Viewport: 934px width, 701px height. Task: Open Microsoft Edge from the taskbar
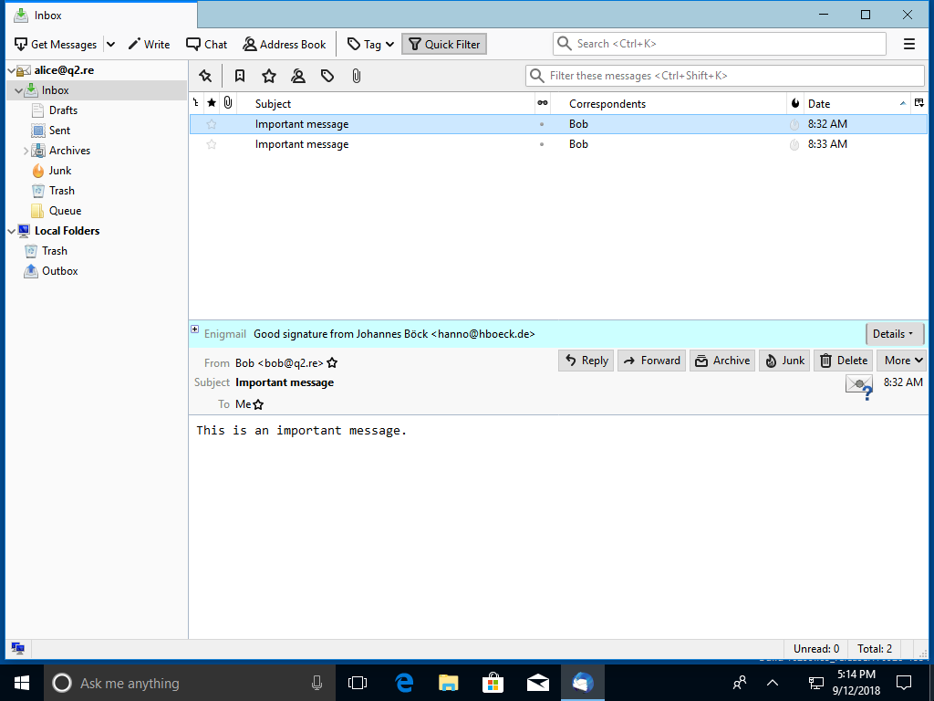(404, 682)
